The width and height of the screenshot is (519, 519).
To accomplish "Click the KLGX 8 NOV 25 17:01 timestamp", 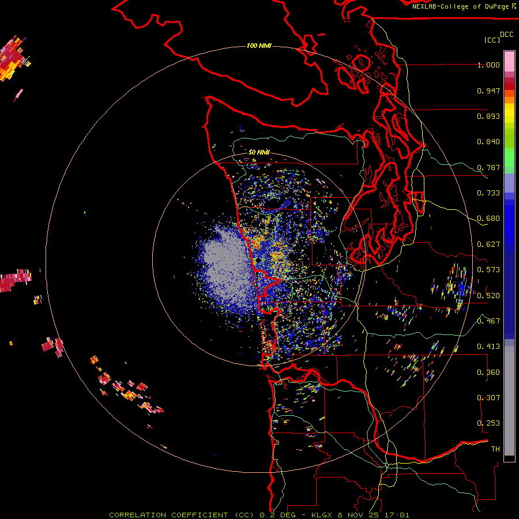I will pos(360,515).
